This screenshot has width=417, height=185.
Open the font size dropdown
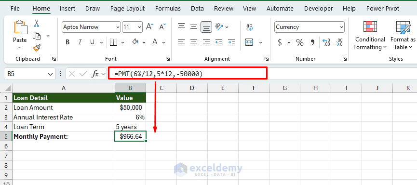tap(140, 27)
